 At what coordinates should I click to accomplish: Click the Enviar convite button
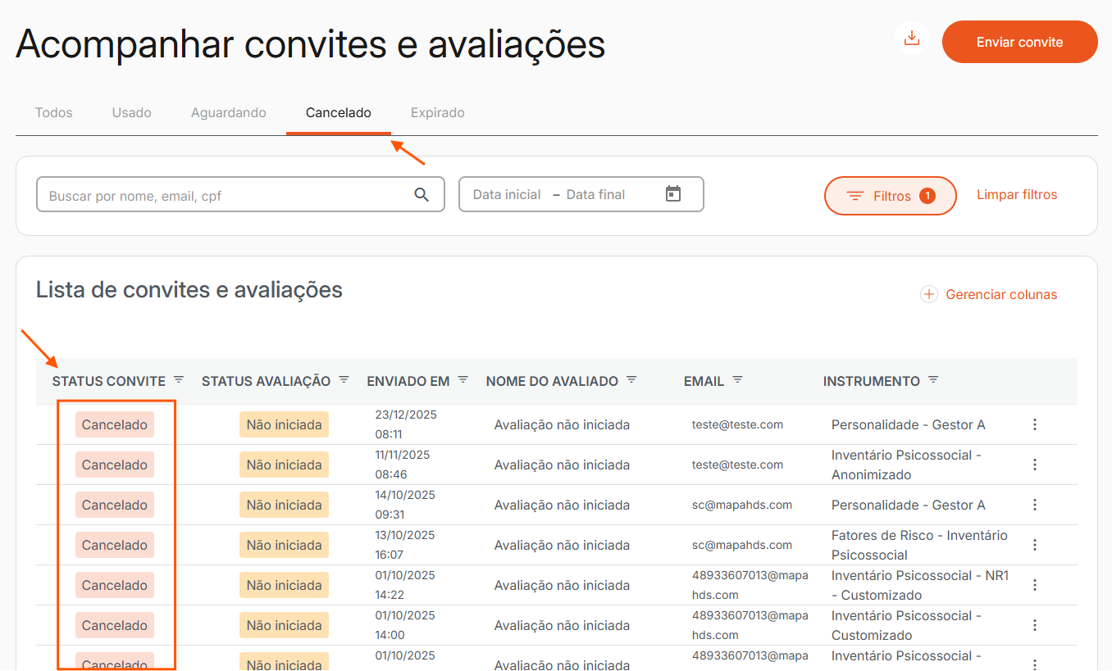pos(1019,42)
